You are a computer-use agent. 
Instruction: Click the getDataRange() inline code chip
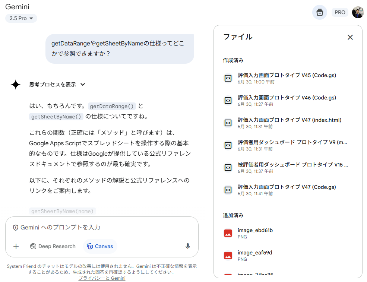coord(112,106)
